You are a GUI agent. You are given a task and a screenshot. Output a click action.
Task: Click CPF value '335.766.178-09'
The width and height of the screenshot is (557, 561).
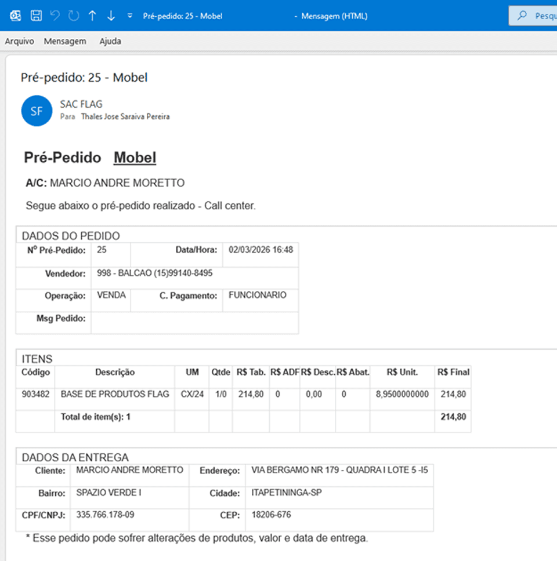pos(105,515)
